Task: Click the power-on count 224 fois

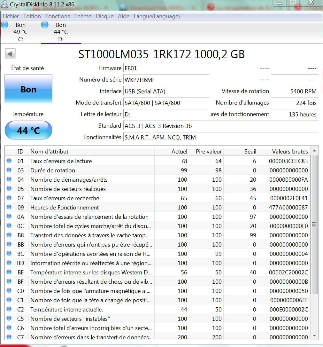Action: point(295,103)
